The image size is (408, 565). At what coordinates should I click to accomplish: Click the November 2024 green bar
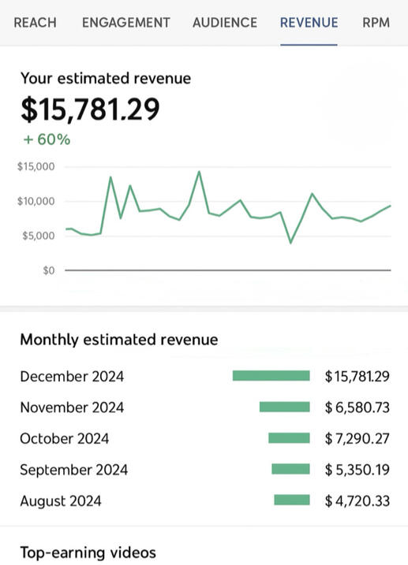285,407
